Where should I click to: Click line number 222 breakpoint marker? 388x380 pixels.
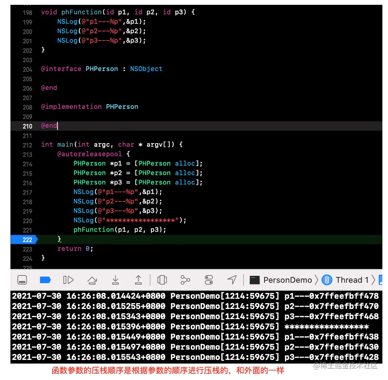point(24,240)
